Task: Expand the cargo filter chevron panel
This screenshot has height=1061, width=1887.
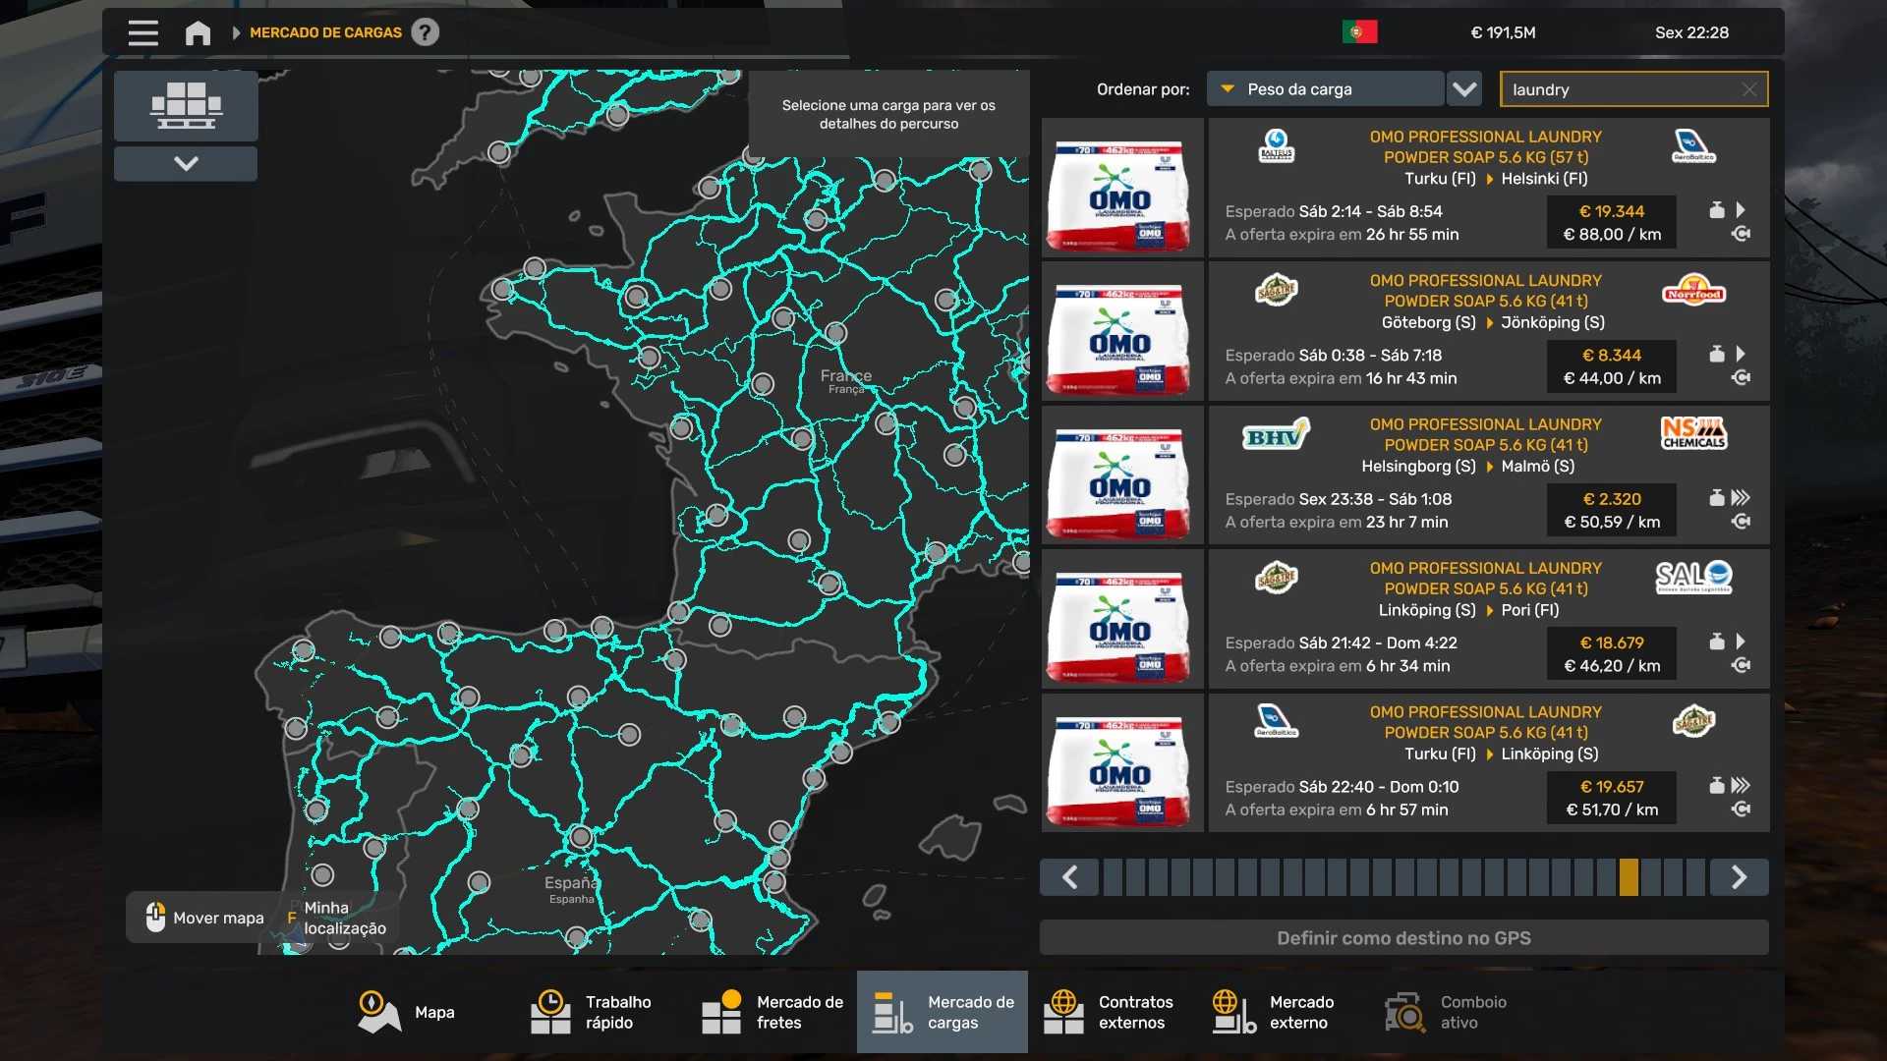Action: click(186, 163)
